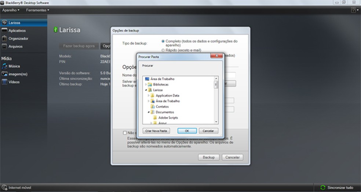Viewport: 361px width, 192px height.
Task: Collapse the Documentos tree node
Action: point(149,112)
